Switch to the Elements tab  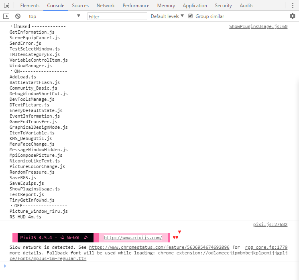tap(30, 6)
